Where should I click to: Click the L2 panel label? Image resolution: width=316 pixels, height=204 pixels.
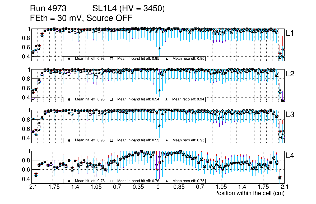coord(290,74)
